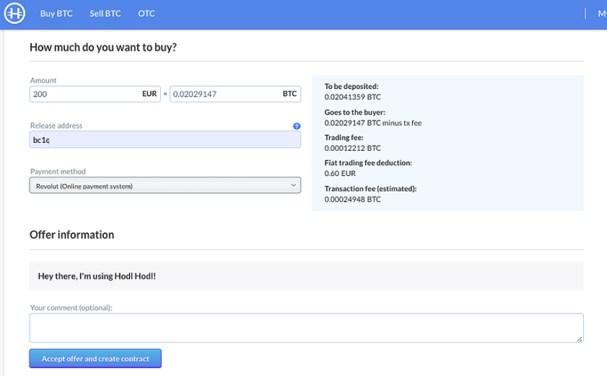Click the Hodl Hodl logo icon
This screenshot has width=607, height=376.
click(x=15, y=13)
